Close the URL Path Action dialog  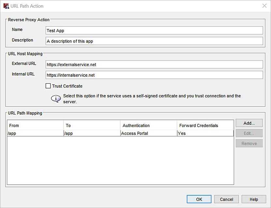tap(264, 6)
